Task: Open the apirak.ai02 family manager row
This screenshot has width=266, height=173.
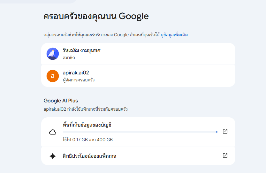Action: click(x=138, y=76)
